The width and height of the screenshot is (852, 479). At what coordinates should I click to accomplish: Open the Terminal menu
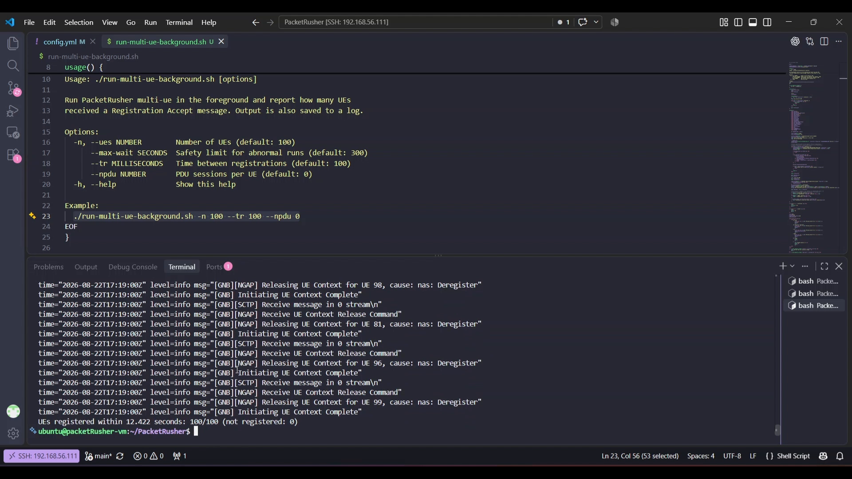[179, 22]
